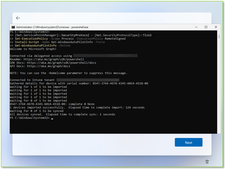Click the blinking prompt at PS C:\Windows\System32>
This screenshot has width=226, height=170.
pyautogui.click(x=52, y=118)
